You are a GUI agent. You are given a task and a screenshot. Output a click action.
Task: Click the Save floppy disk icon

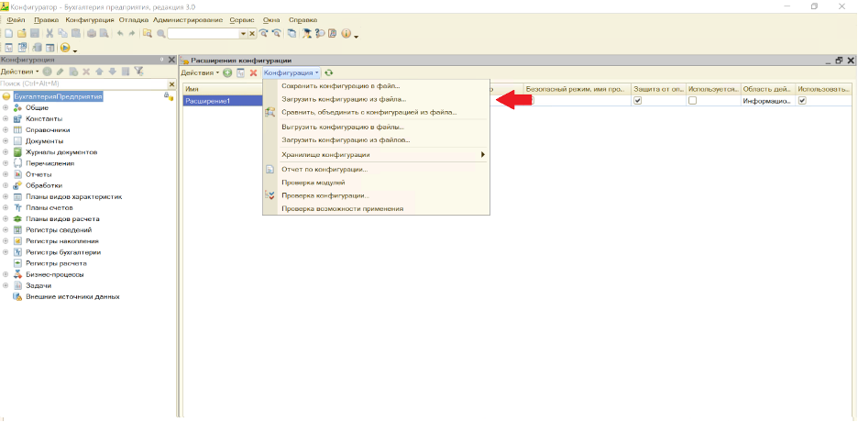point(35,33)
